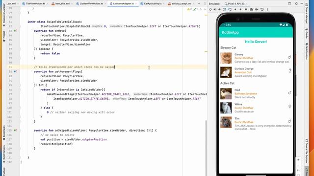Click the warnings indicator in the editor
314x176 pixels.
point(189,9)
